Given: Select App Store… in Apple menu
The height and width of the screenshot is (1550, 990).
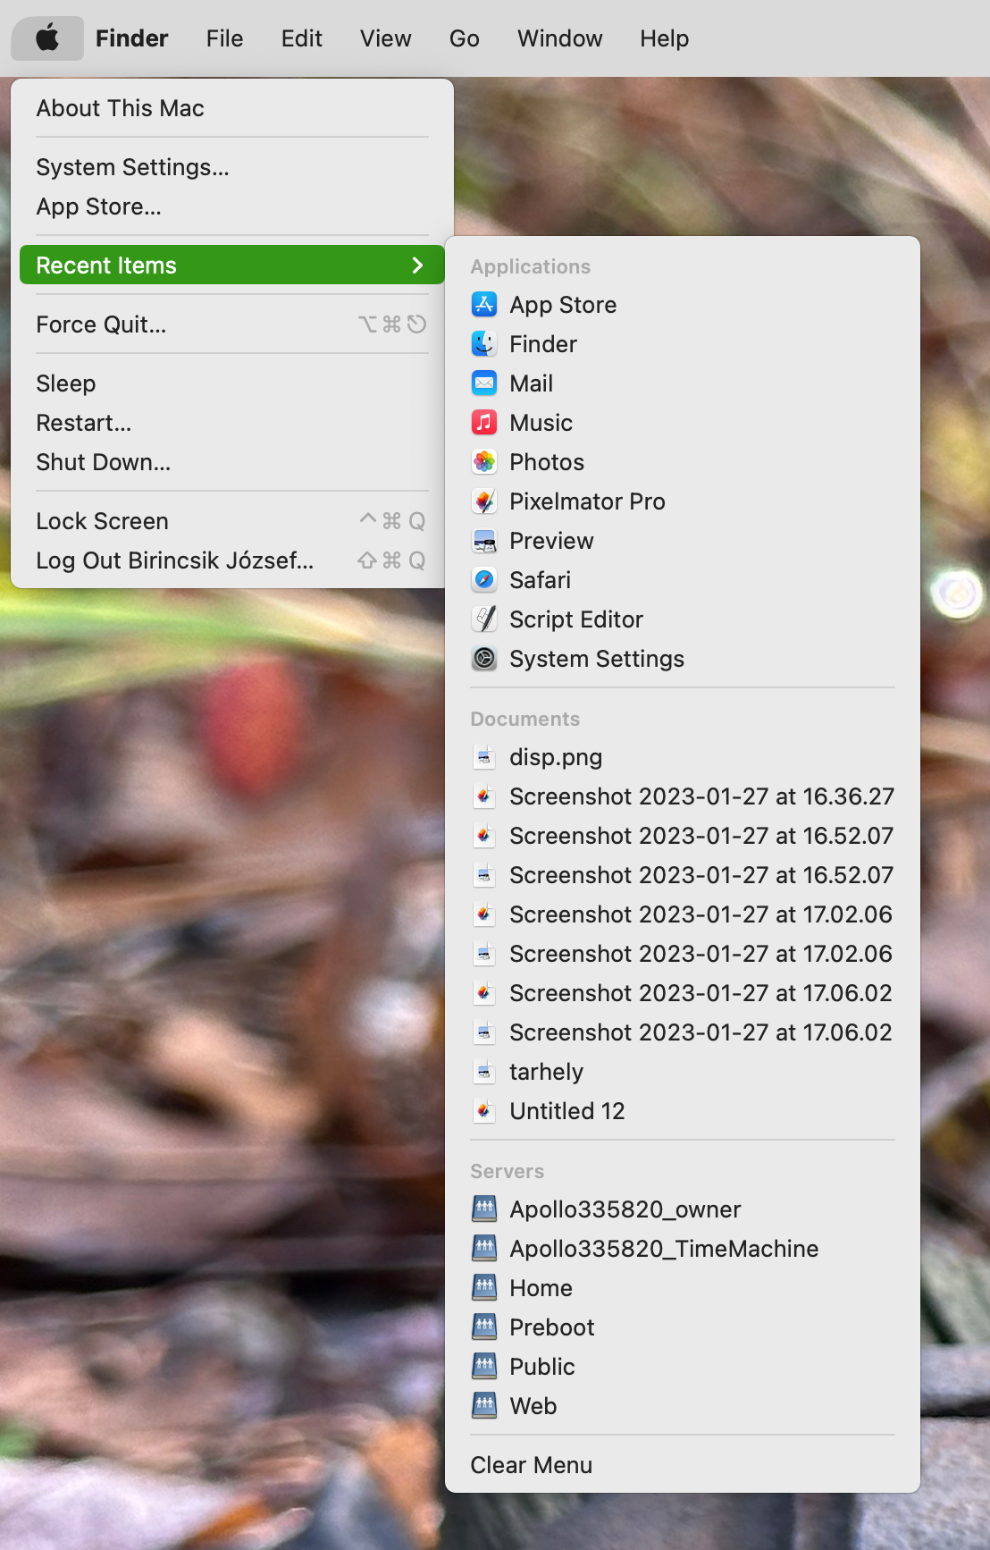Looking at the screenshot, I should 232,206.
